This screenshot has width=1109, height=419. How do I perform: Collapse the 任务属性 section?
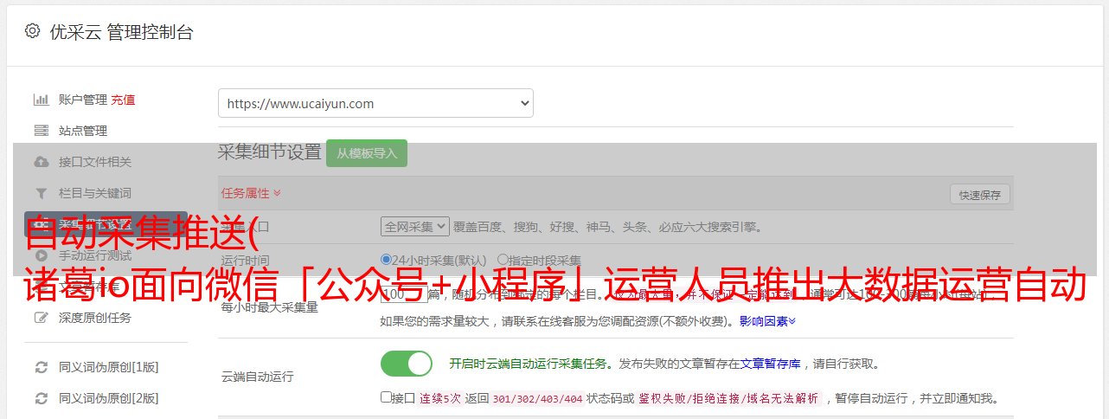251,193
